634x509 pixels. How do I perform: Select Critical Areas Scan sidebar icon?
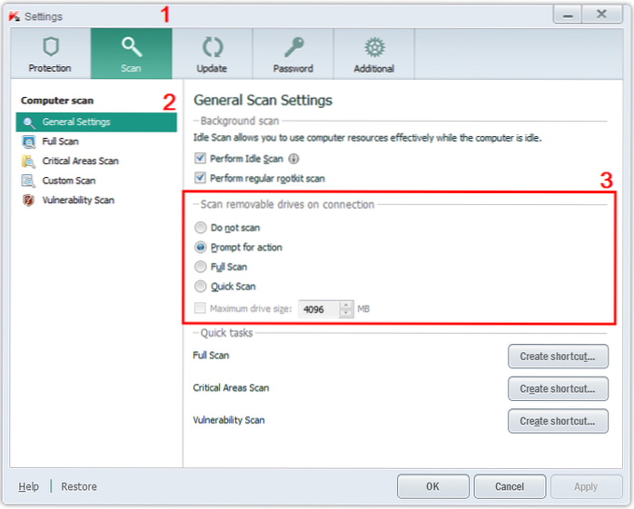(x=28, y=162)
